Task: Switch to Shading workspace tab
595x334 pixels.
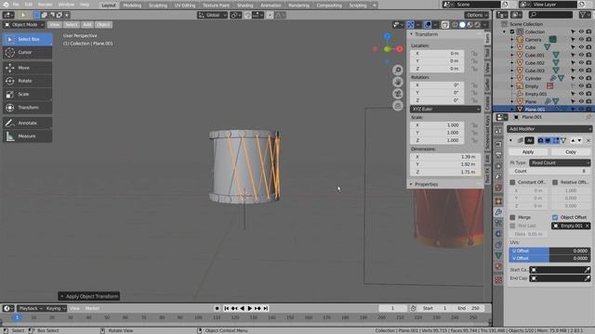Action: point(245,6)
